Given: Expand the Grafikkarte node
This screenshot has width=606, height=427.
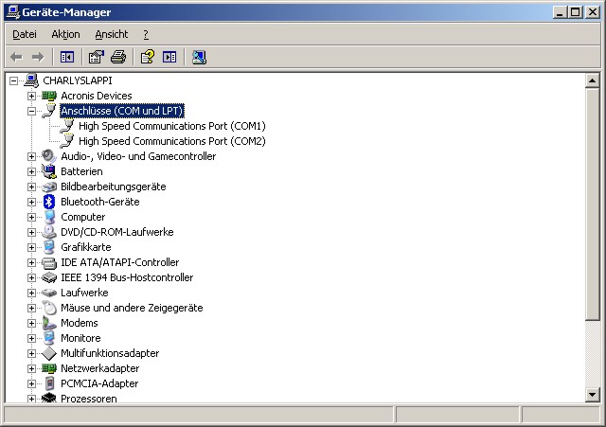Looking at the screenshot, I should coord(31,247).
